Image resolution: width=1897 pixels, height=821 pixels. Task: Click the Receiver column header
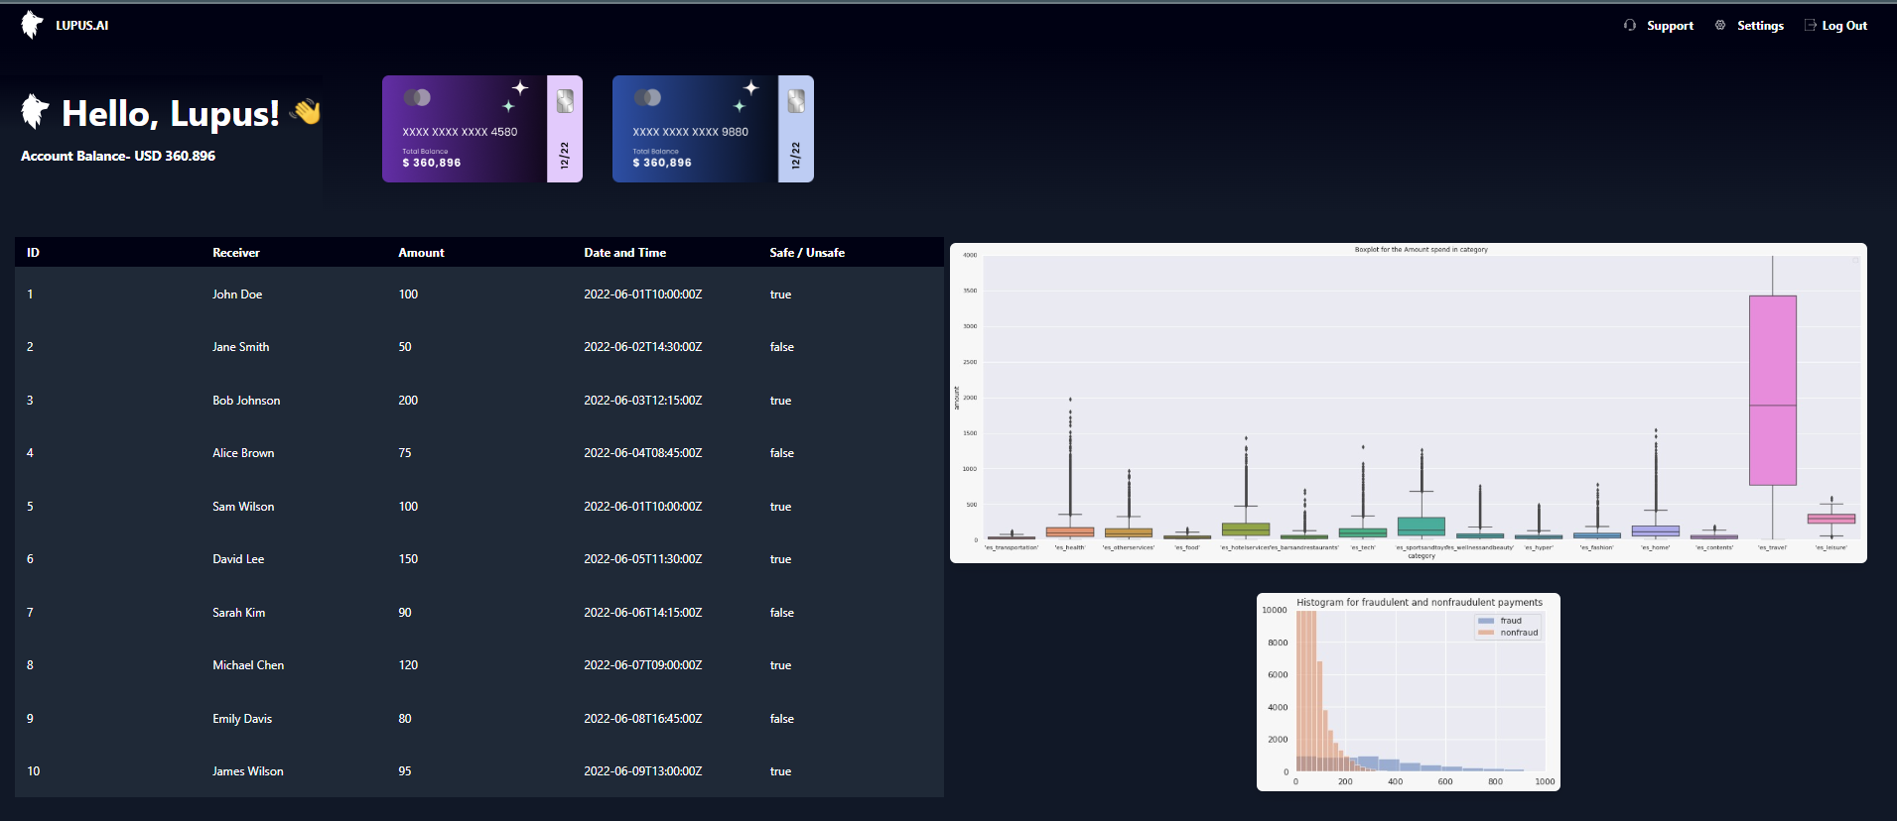tap(236, 253)
